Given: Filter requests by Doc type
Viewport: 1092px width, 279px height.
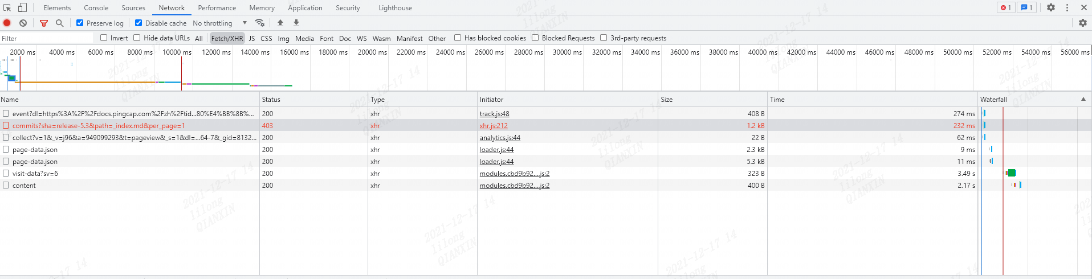Looking at the screenshot, I should [x=345, y=39].
